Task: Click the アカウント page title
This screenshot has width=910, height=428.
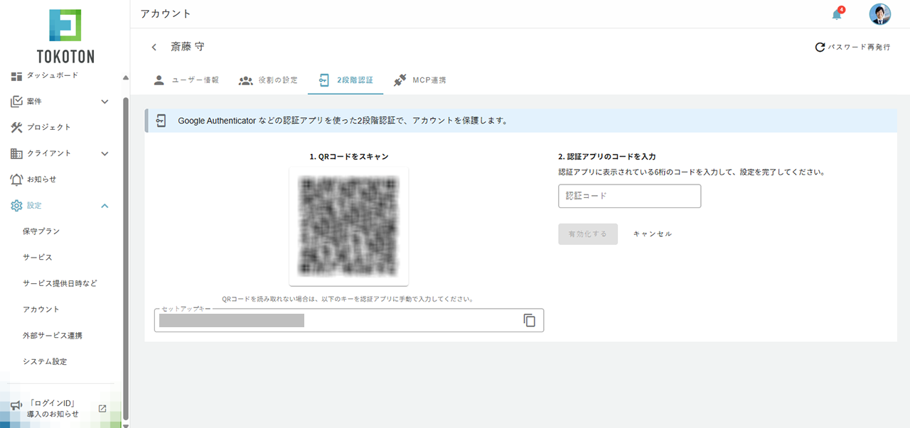Action: point(166,13)
